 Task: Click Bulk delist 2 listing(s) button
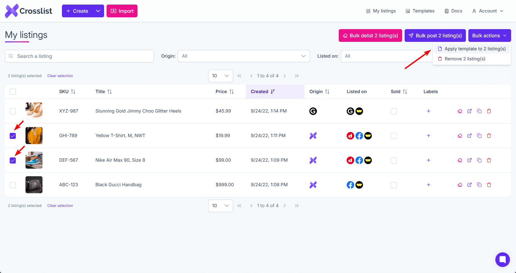pos(370,35)
